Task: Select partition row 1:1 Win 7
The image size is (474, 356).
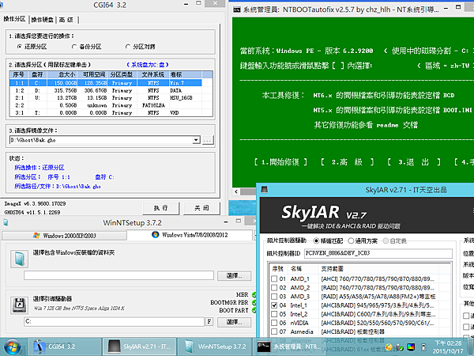Action: pyautogui.click(x=106, y=83)
